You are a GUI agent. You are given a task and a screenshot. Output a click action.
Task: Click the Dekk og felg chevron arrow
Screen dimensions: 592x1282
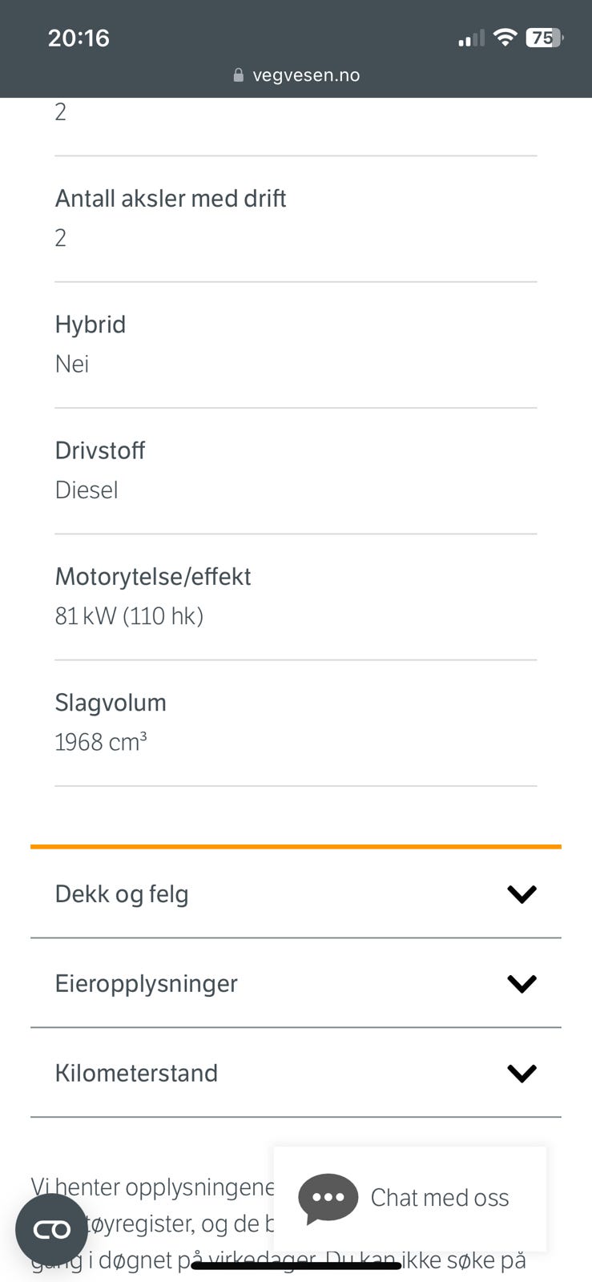(x=522, y=894)
